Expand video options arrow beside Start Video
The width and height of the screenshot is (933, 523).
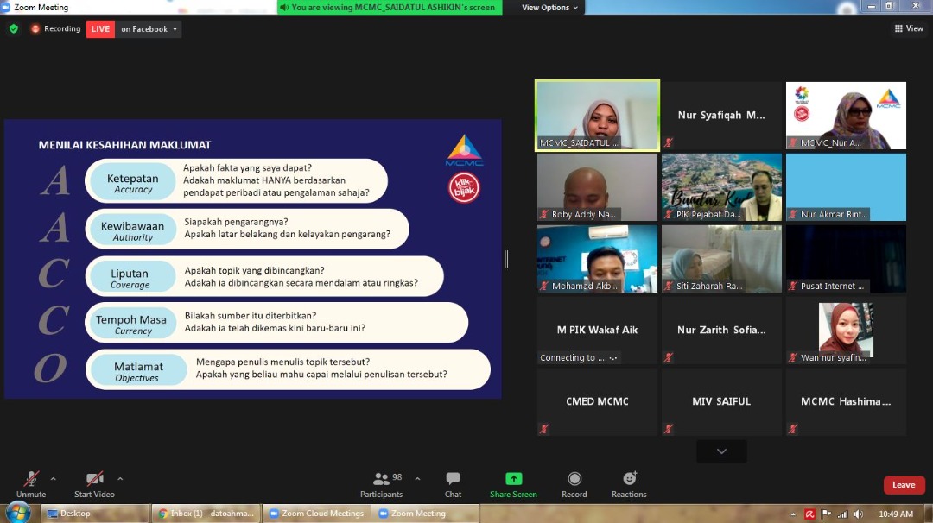[120, 478]
